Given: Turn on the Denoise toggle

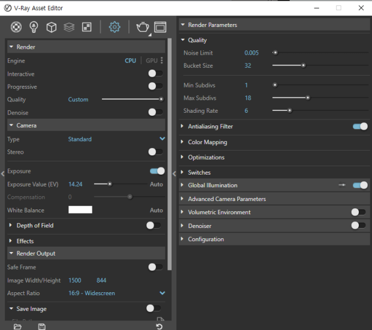Looking at the screenshot, I should click(155, 112).
